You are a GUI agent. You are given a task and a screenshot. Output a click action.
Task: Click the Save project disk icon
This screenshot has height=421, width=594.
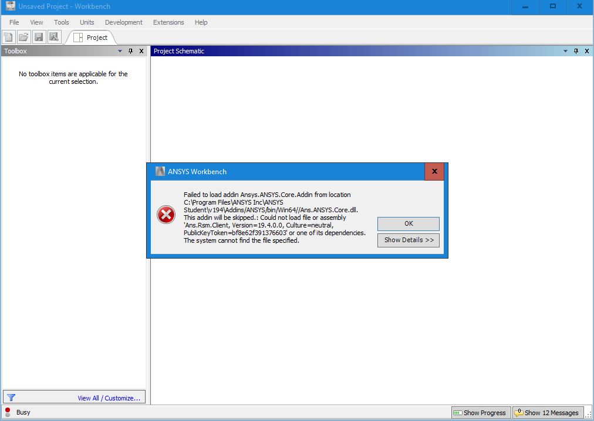click(x=39, y=37)
